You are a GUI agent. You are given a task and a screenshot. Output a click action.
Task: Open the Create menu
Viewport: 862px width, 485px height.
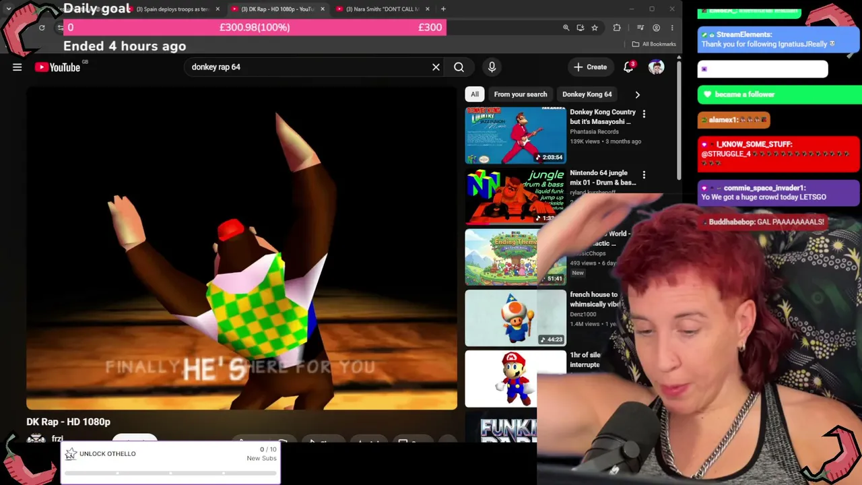click(590, 67)
